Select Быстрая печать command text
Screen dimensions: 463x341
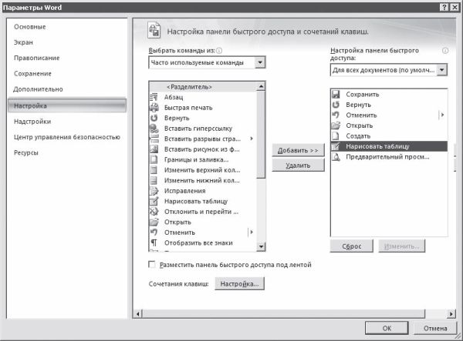188,108
